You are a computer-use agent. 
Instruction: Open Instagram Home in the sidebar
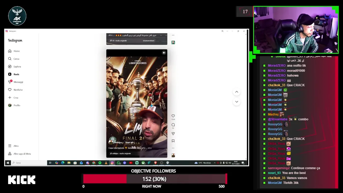point(14,51)
